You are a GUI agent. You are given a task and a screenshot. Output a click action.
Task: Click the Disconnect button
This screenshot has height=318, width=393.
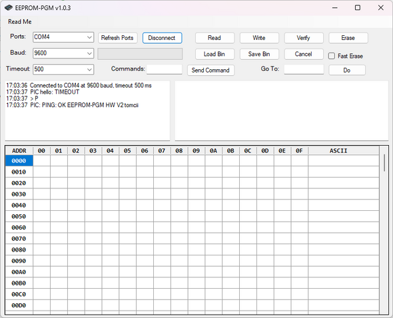coord(162,38)
